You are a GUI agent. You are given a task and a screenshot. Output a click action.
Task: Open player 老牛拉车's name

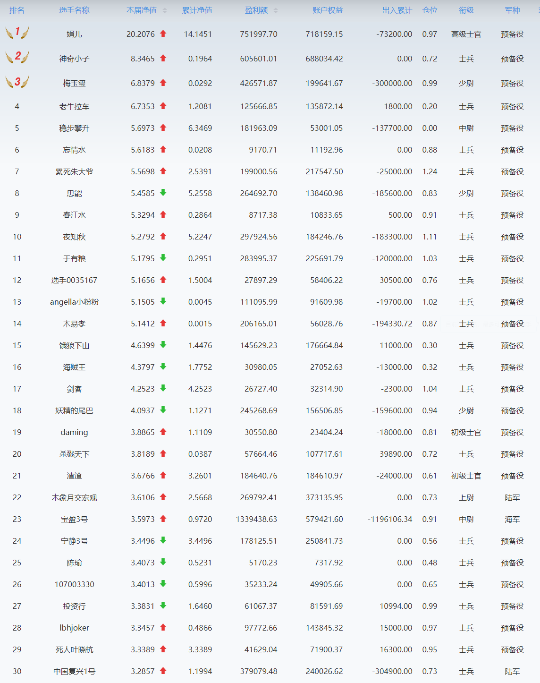pyautogui.click(x=74, y=106)
